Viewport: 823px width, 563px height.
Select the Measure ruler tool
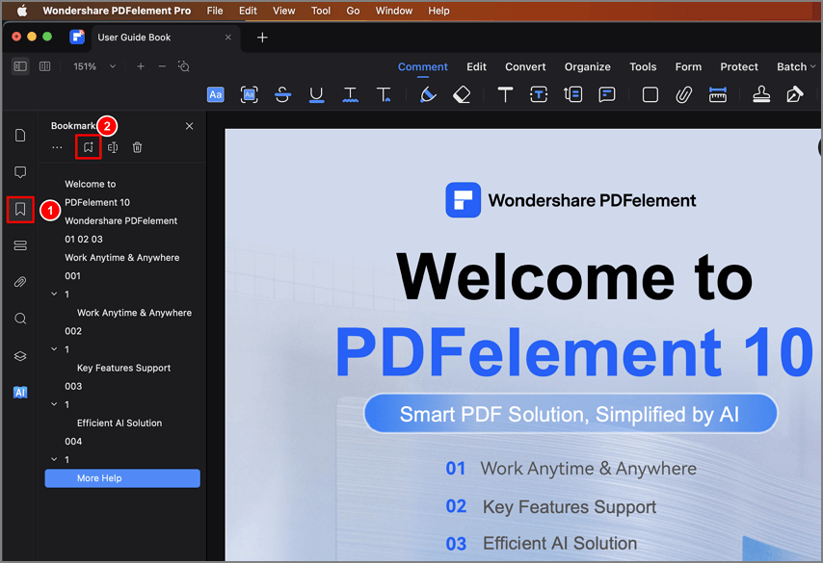(718, 95)
